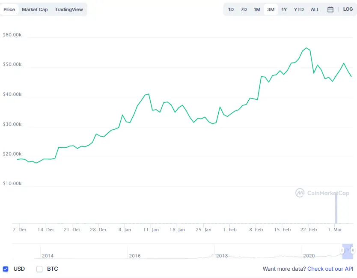Click the $30.00k axis label
Screen dimensions: 357x278
pos(12,124)
